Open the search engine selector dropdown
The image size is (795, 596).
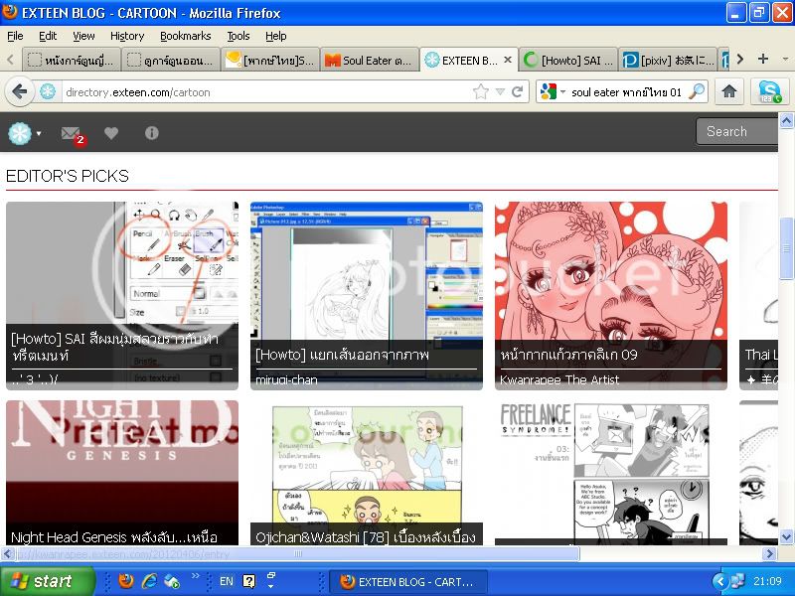click(562, 92)
